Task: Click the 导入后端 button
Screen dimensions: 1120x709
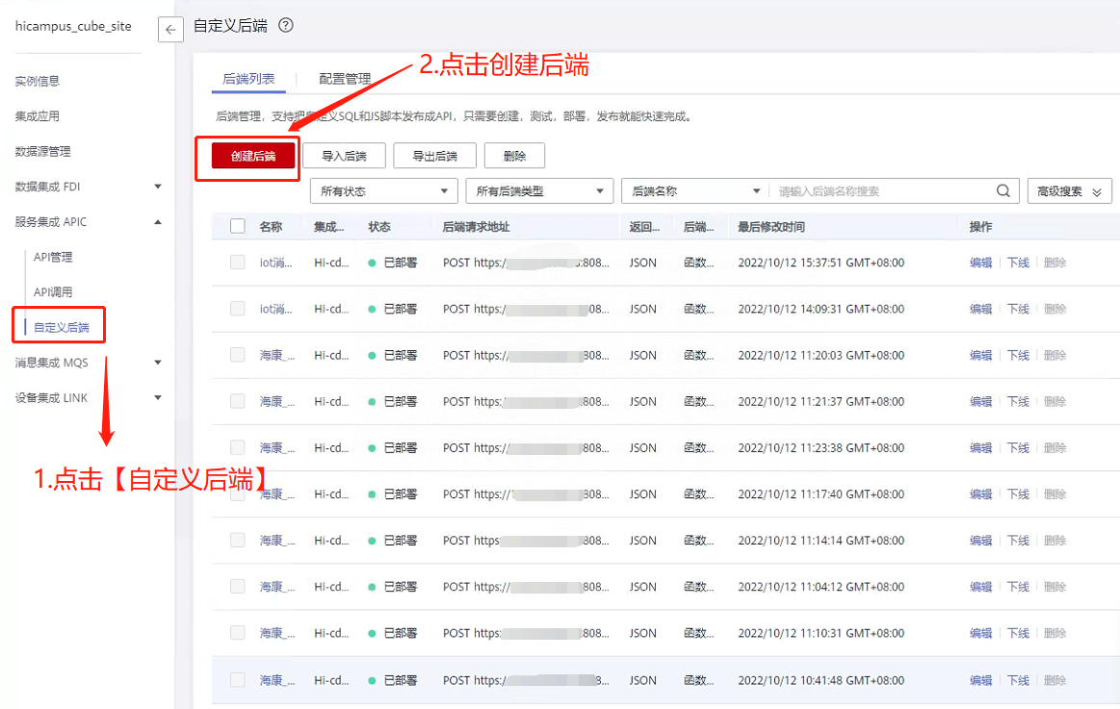Action: [344, 156]
